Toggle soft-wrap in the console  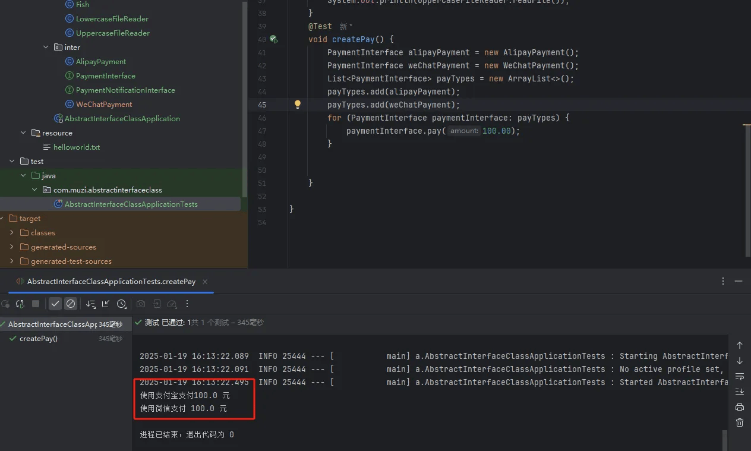(x=740, y=376)
